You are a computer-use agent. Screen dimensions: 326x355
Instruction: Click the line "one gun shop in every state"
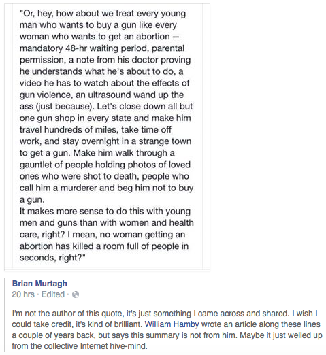pyautogui.click(x=105, y=118)
